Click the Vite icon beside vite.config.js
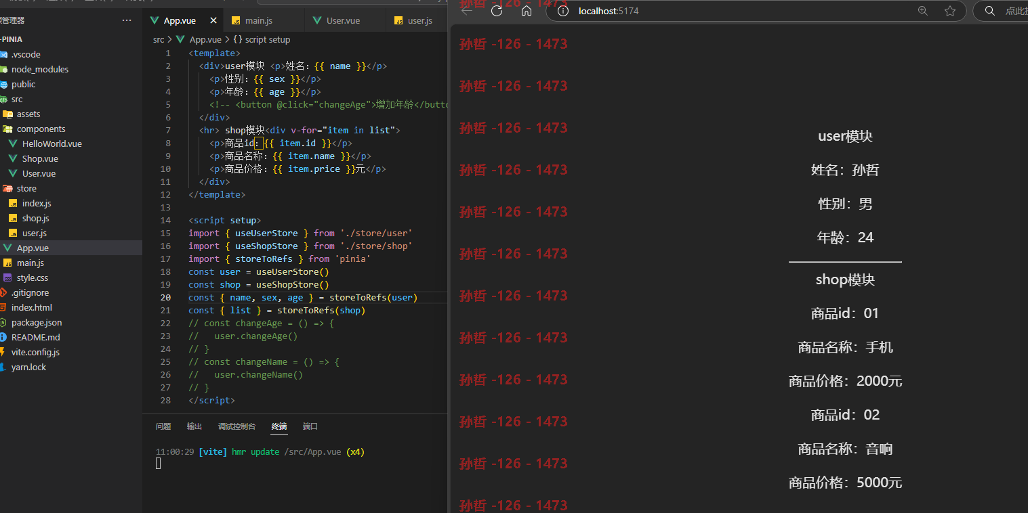1028x513 pixels. click(x=3, y=352)
